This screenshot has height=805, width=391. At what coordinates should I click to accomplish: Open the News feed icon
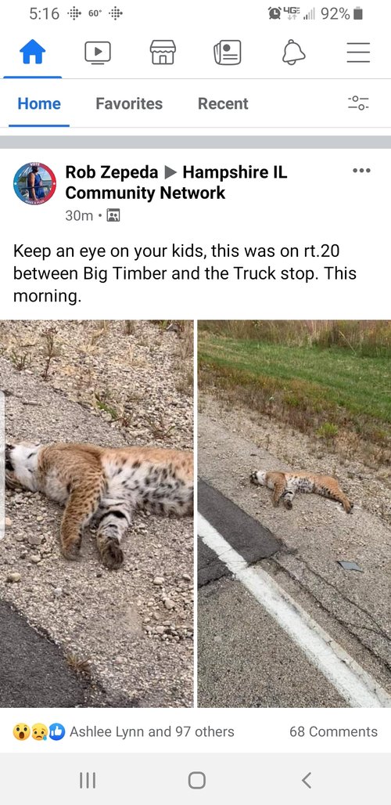228,52
